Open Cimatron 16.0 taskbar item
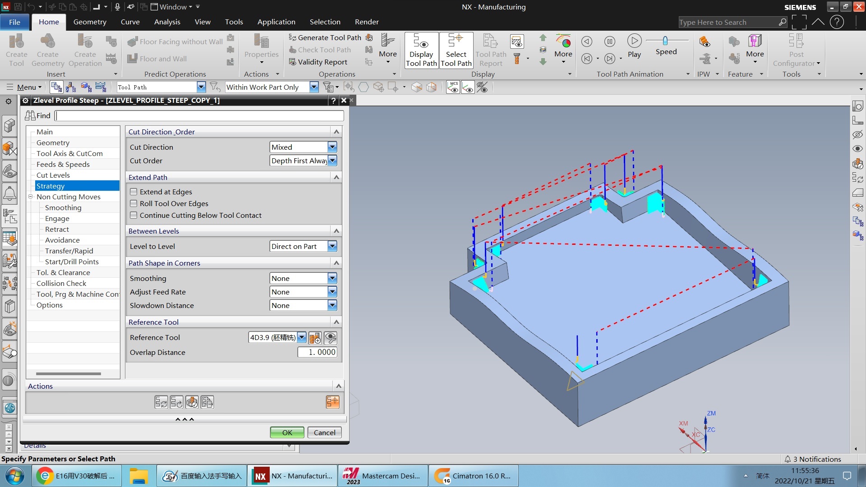The height and width of the screenshot is (487, 866). pyautogui.click(x=473, y=476)
